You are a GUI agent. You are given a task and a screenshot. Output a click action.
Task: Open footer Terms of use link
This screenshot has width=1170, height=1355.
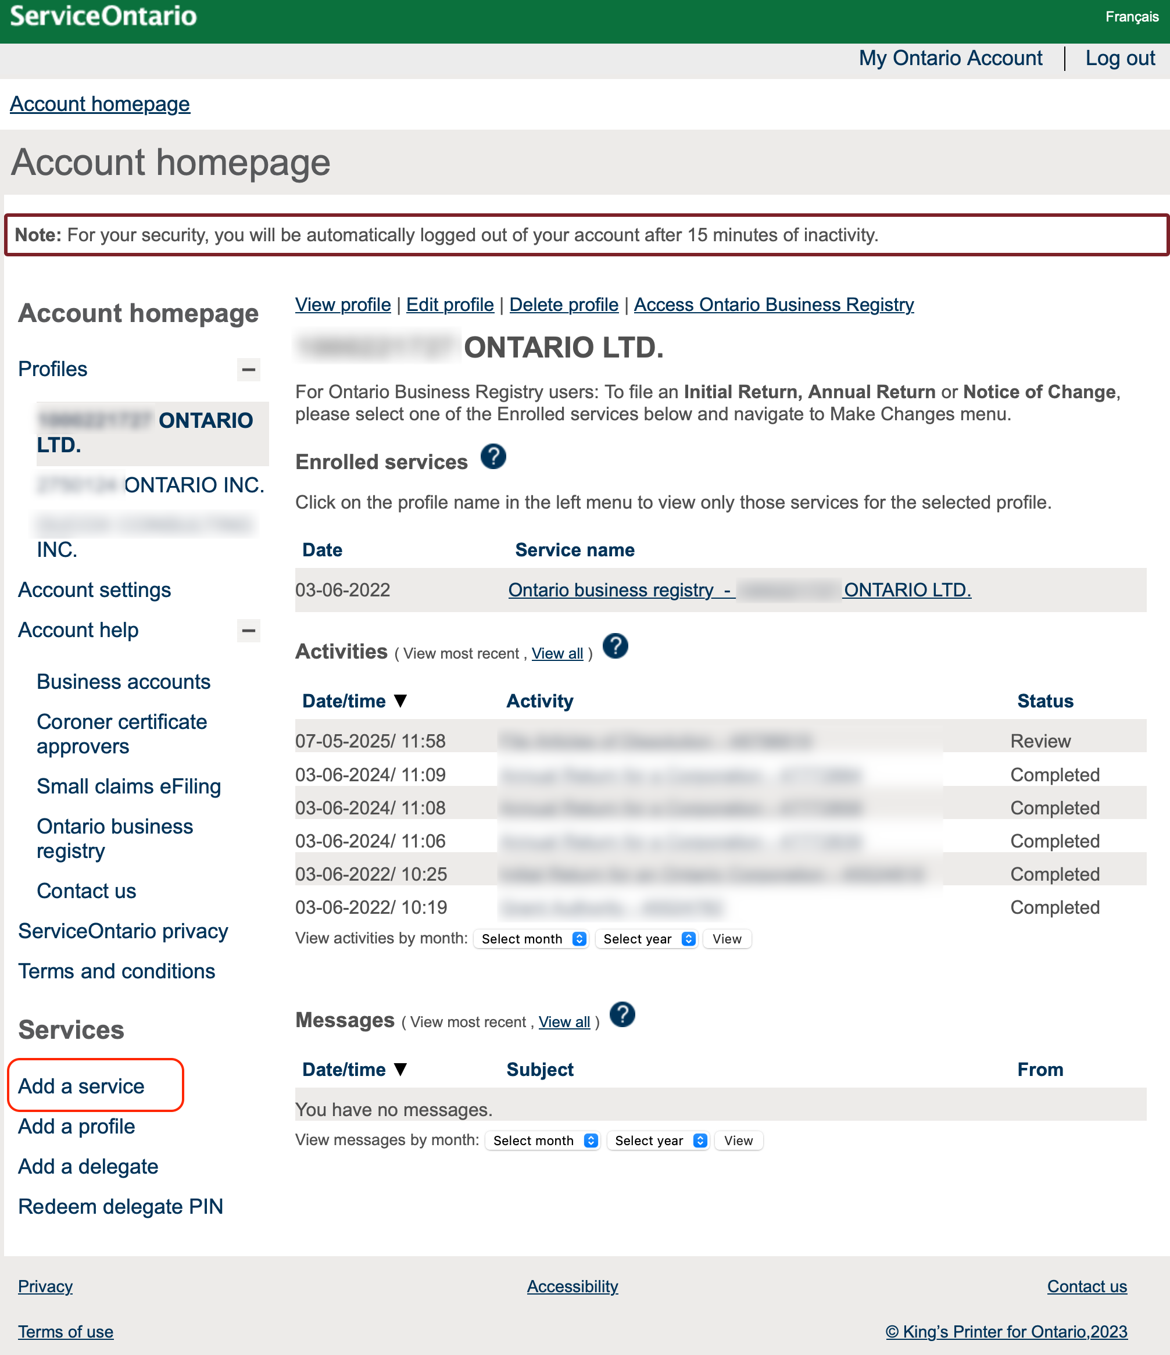(x=66, y=1332)
